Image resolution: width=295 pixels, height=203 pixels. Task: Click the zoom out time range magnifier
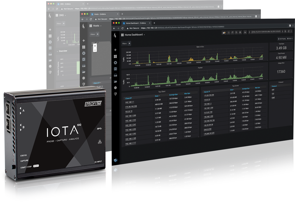[x=285, y=31]
